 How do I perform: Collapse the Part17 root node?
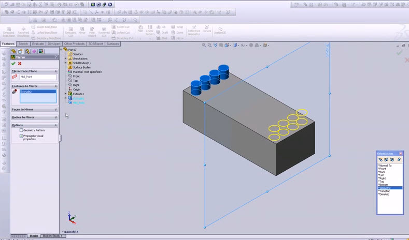pos(62,50)
